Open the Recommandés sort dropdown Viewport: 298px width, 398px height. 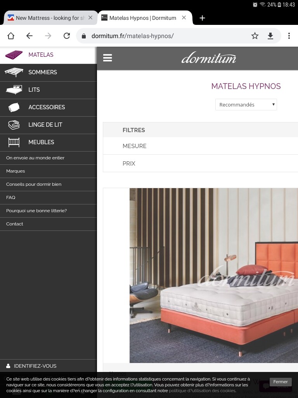point(246,105)
